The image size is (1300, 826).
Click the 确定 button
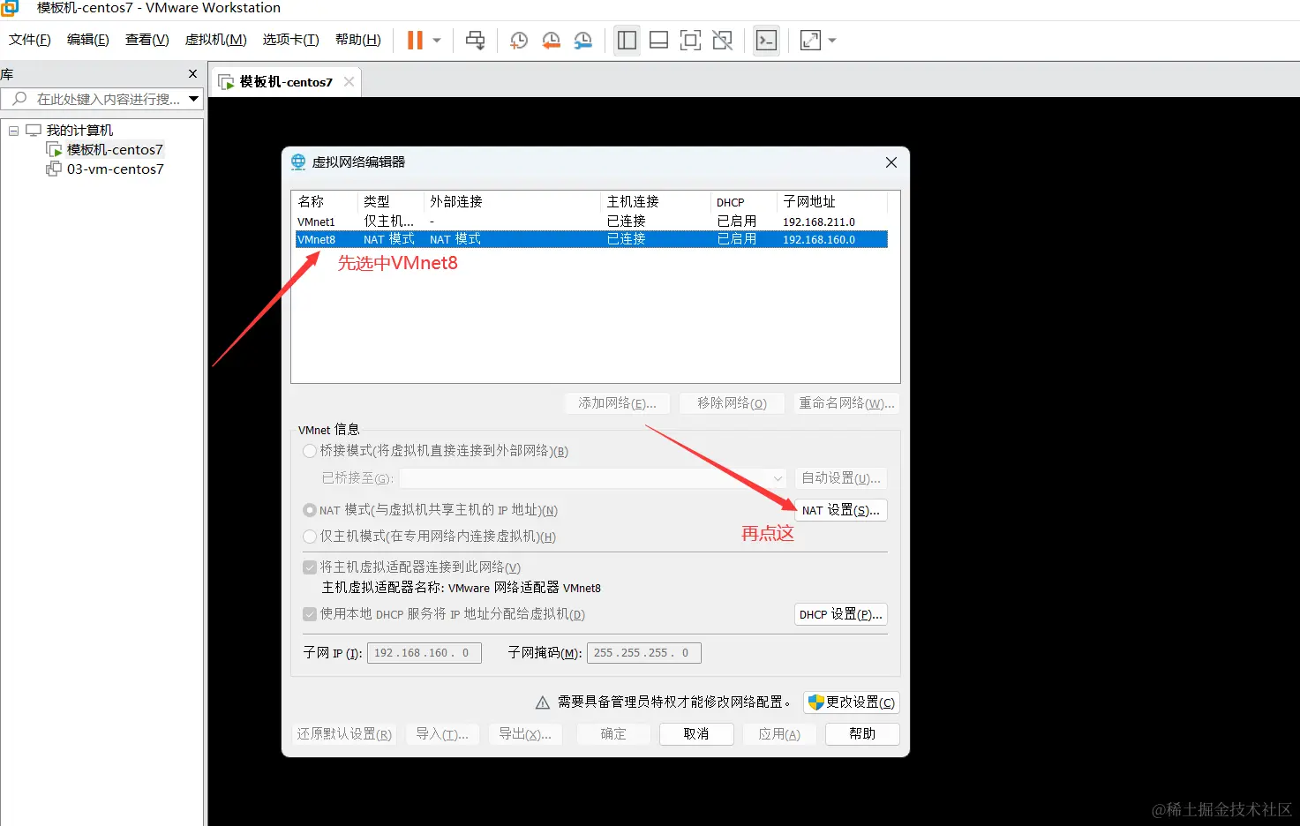613,734
